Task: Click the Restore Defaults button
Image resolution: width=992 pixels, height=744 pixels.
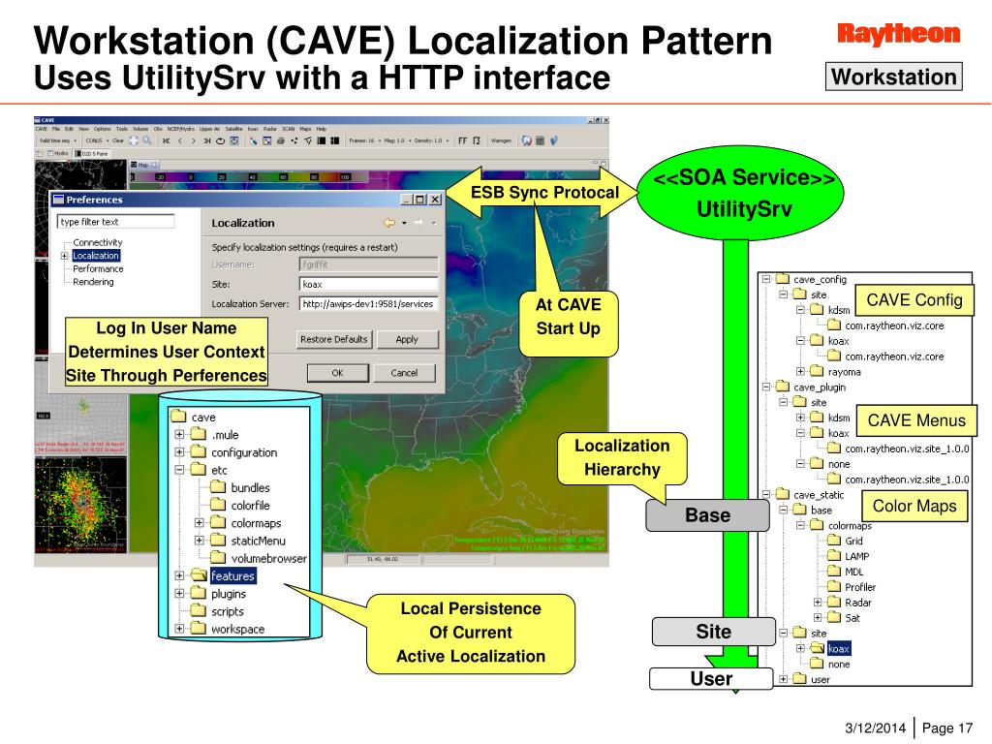Action: [x=334, y=339]
